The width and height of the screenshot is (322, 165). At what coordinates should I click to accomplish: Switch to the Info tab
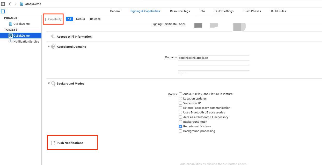pos(202,11)
